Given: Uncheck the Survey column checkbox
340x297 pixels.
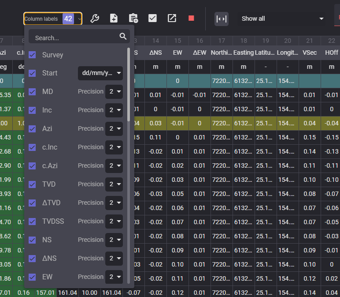Looking at the screenshot, I should click(x=32, y=55).
